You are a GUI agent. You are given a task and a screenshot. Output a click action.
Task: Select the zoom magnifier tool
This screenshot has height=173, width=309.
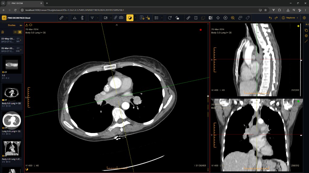[233, 18]
